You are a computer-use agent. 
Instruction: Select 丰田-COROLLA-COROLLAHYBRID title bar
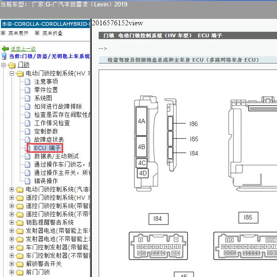click(x=45, y=24)
